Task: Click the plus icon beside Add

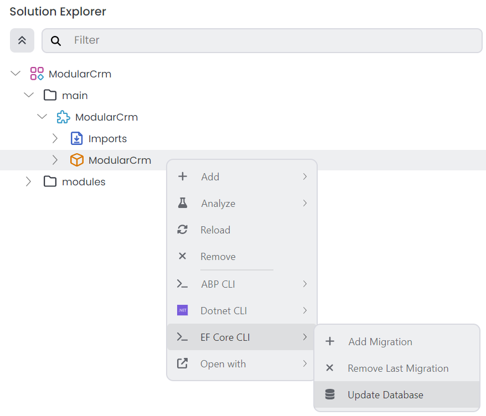Action: (182, 176)
